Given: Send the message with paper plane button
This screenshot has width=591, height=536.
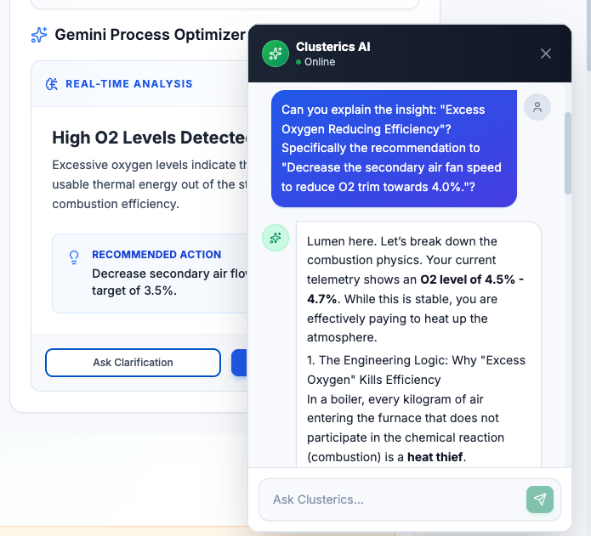Looking at the screenshot, I should (x=540, y=499).
